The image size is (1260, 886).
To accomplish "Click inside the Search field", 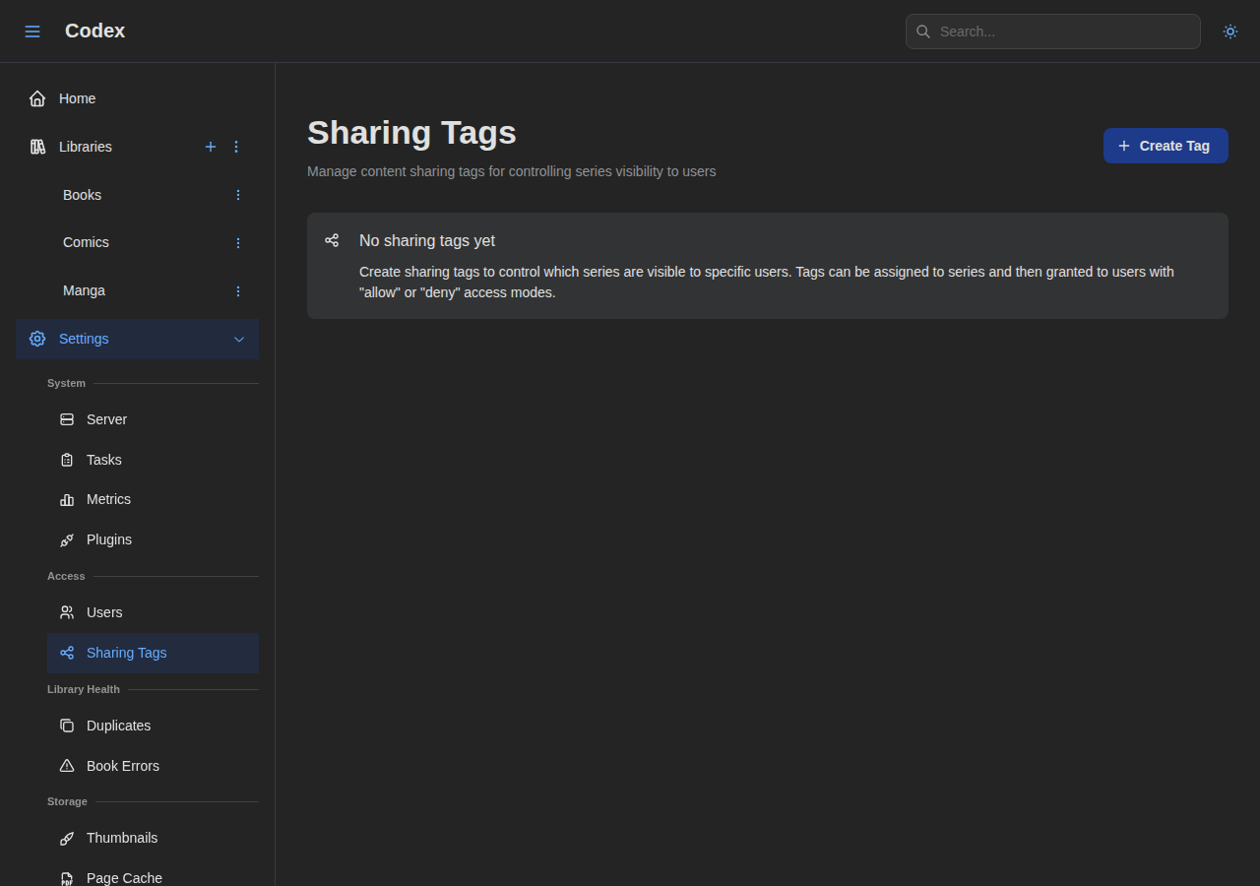I will pyautogui.click(x=1052, y=31).
